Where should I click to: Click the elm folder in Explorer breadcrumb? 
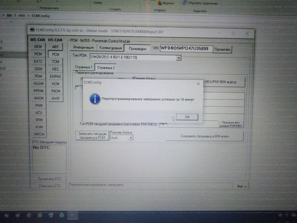22,15
